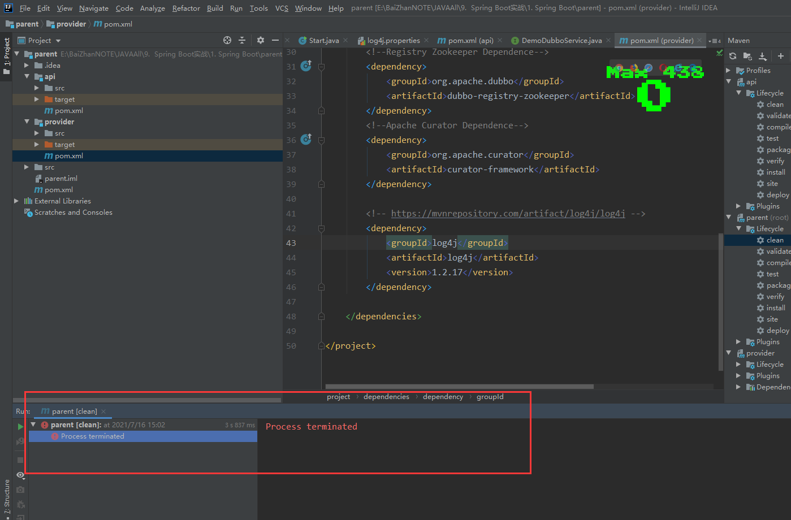Expand Plugins under api in Maven panel
Image resolution: width=791 pixels, height=520 pixels.
[739, 206]
